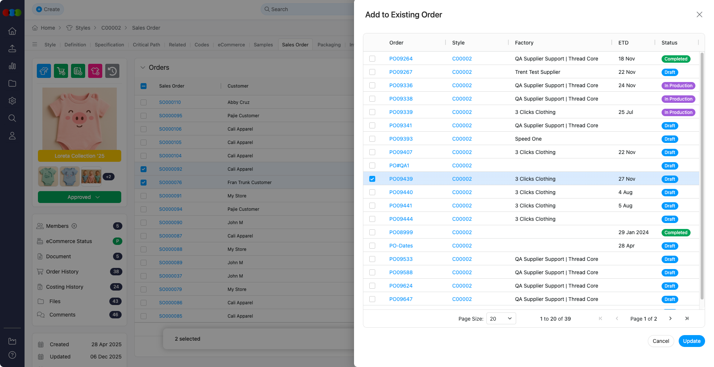This screenshot has width=714, height=367.
Task: Click the pink remove-style shirt icon
Action: coord(95,71)
